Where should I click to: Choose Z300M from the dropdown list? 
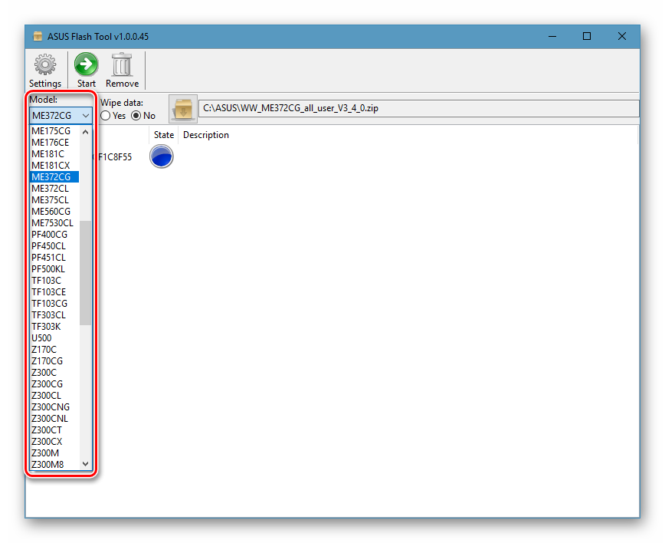coord(54,452)
